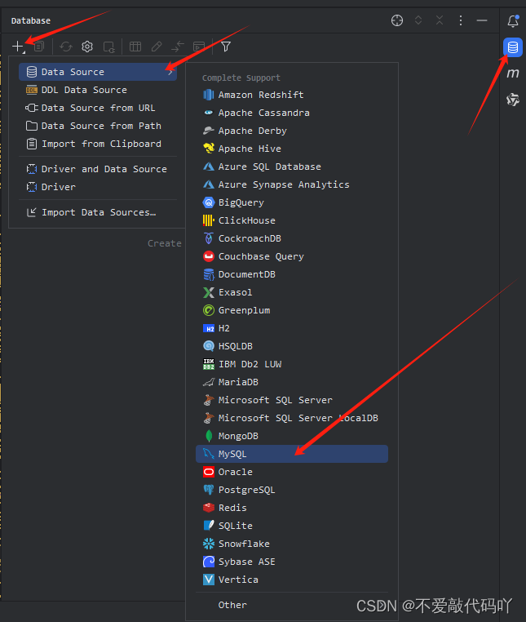Open the Other data sources submenu
The height and width of the screenshot is (622, 526).
point(292,605)
